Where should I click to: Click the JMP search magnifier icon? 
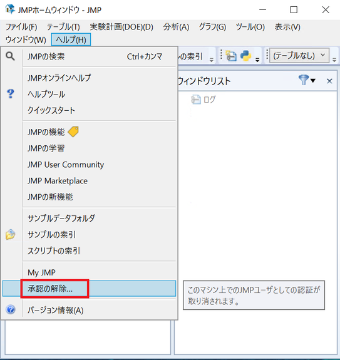[x=10, y=56]
